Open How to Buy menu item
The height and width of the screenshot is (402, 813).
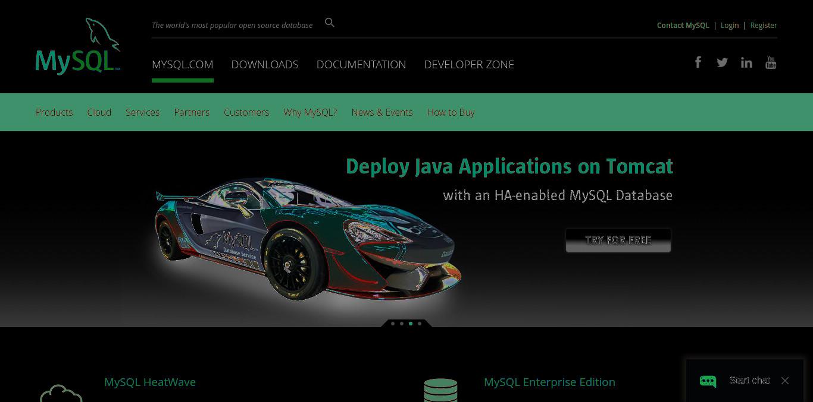[451, 112]
